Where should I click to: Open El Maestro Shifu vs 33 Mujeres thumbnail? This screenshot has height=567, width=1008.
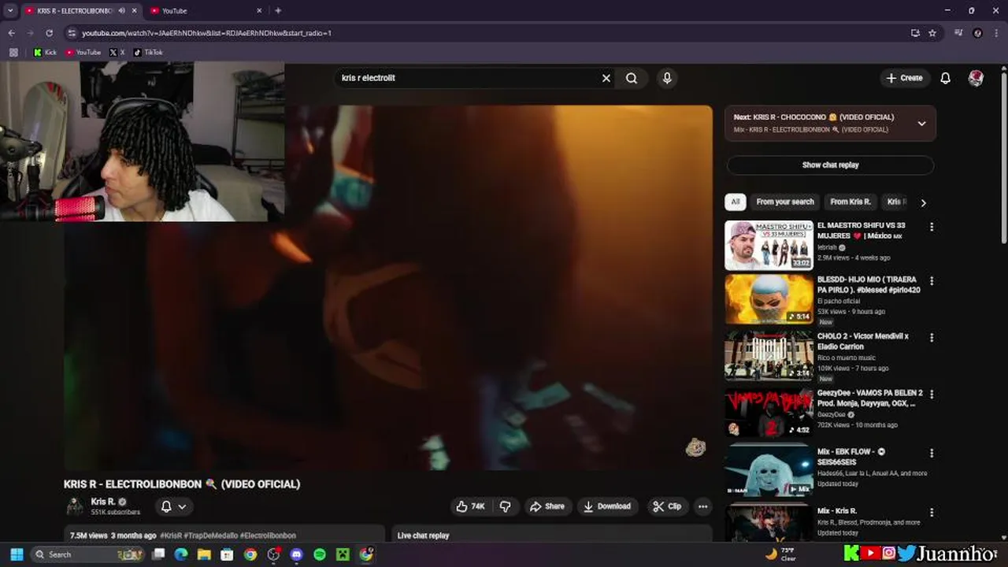click(769, 245)
